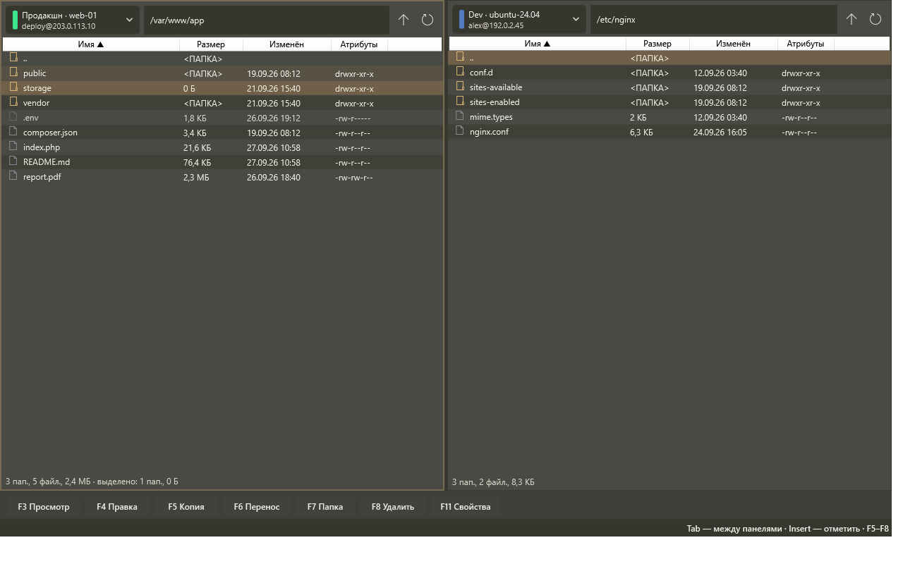Viewport: 903px width, 564px height.
Task: Open the Продакшн web-01 connection dropdown
Action: 73,20
